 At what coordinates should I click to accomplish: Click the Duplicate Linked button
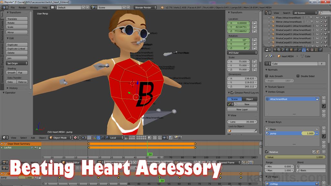click(17, 49)
